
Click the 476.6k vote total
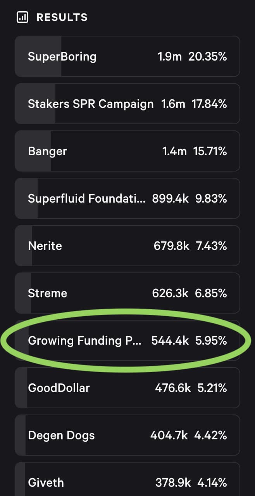(x=173, y=388)
